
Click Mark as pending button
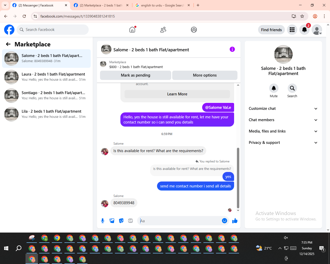[136, 75]
